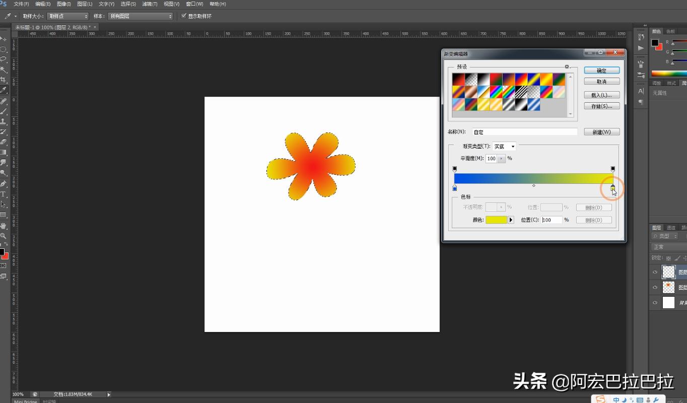Open the 渐变类型 dropdown in the Gradient Editor
This screenshot has width=687, height=403.
tap(504, 146)
